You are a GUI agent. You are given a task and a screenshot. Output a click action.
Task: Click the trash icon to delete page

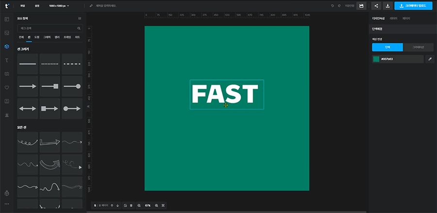pyautogui.click(x=131, y=206)
